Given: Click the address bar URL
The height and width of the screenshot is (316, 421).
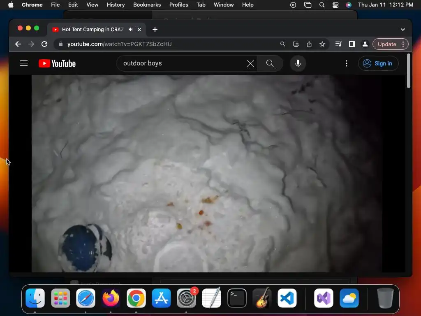Looking at the screenshot, I should 120,44.
